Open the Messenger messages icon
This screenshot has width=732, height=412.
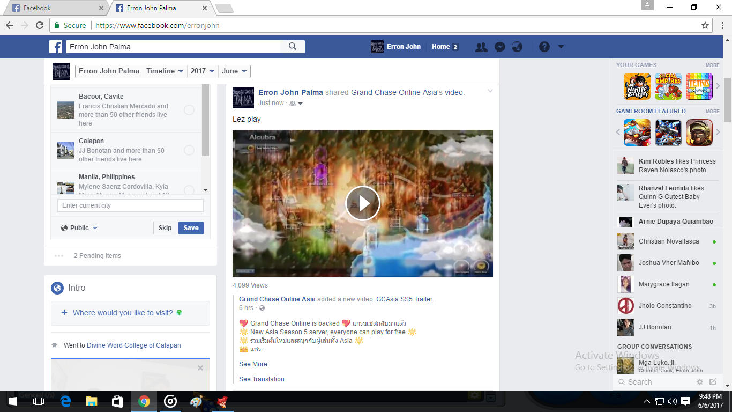click(499, 47)
